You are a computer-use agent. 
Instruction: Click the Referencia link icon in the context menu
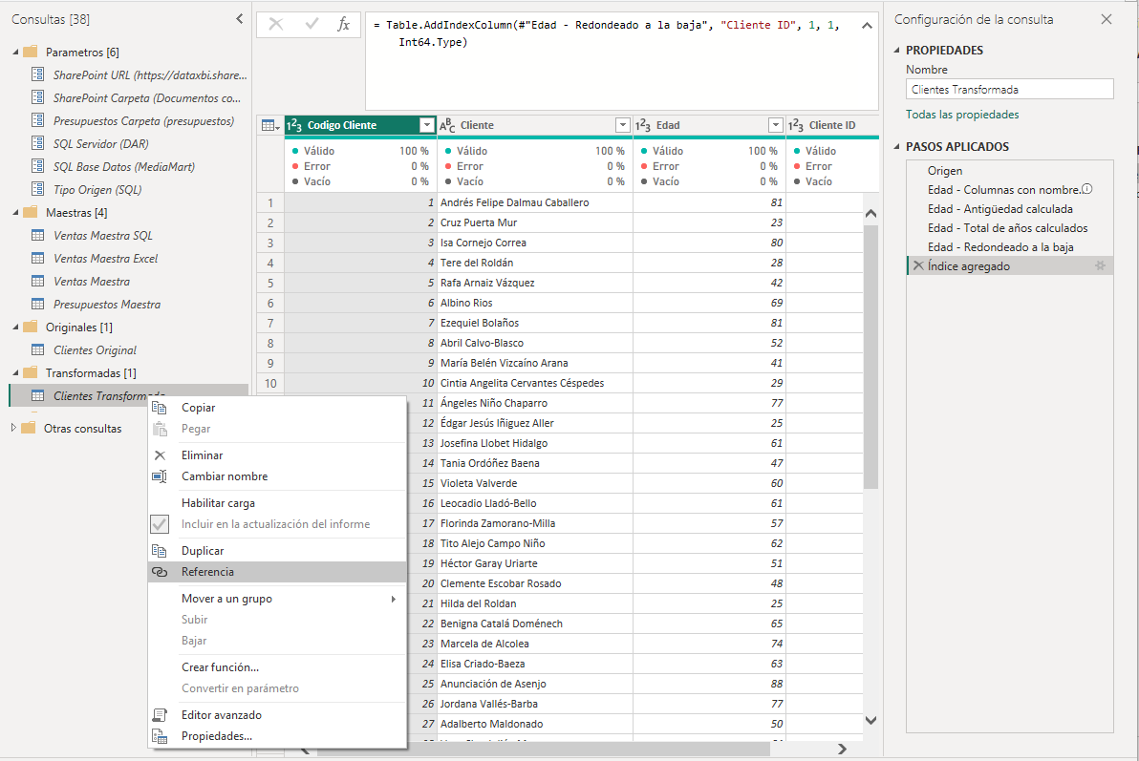point(160,572)
